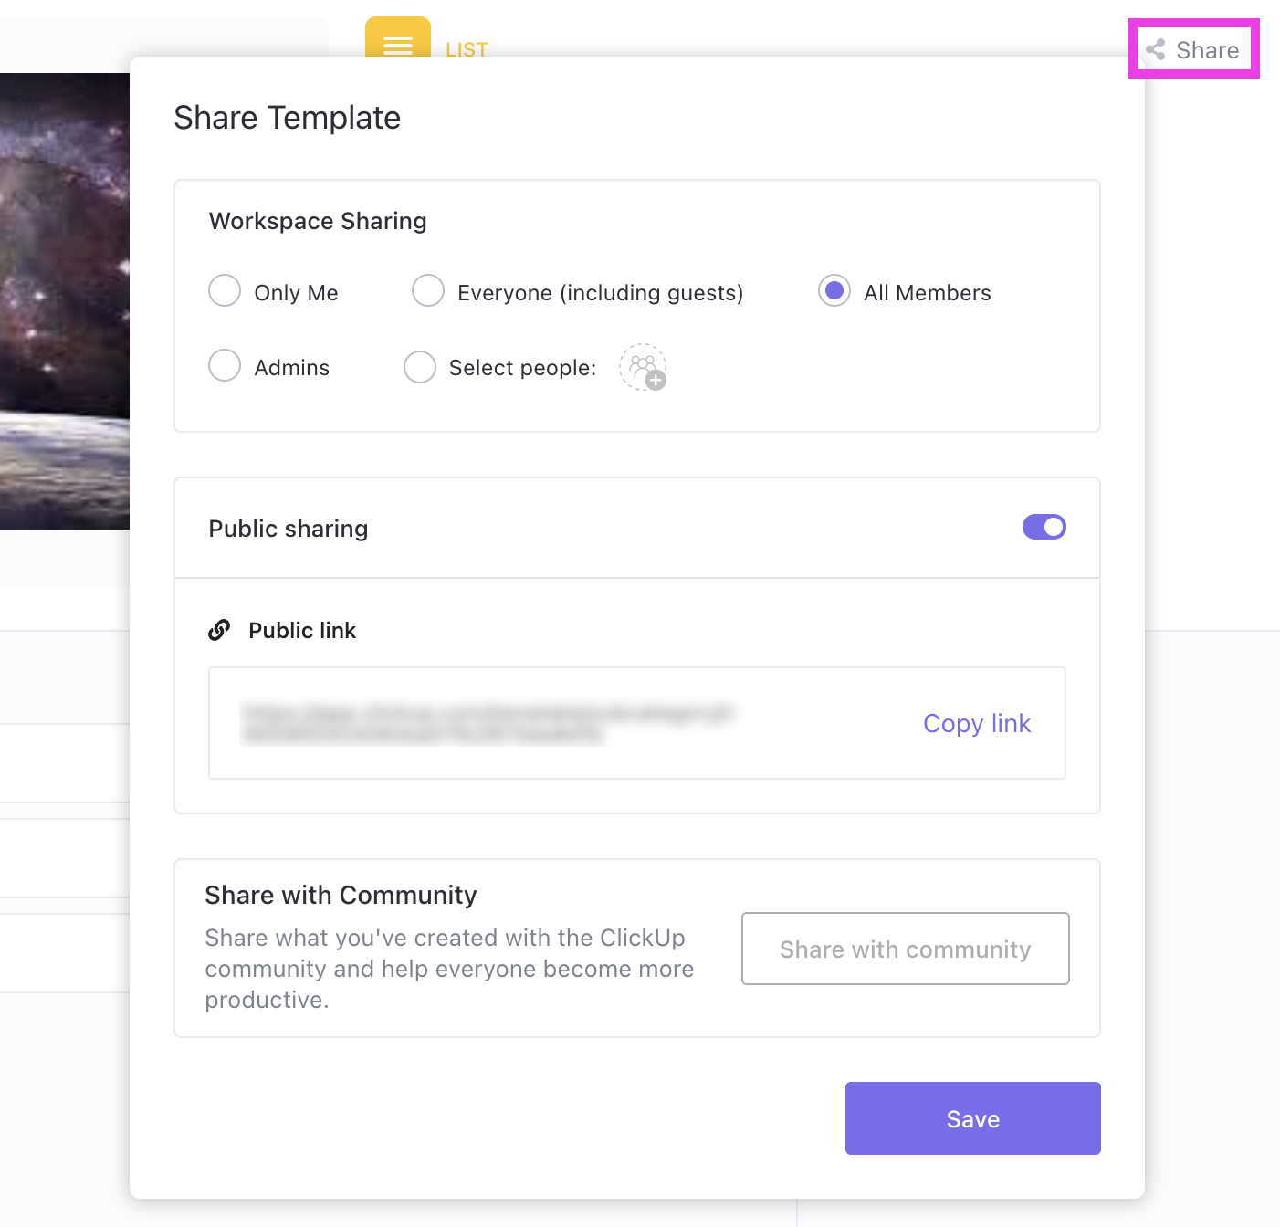Click the Share label in the highlighted corner

pyautogui.click(x=1207, y=50)
